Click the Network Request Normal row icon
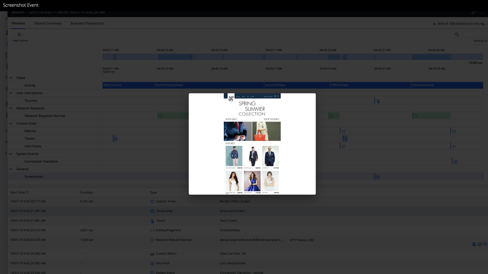Viewport: 488px width, 274px height. coord(152,240)
